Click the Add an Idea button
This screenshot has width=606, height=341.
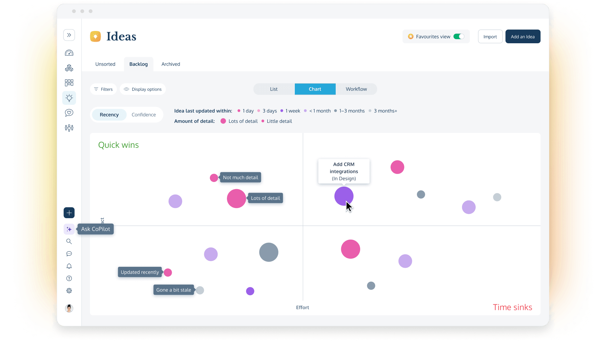click(523, 37)
